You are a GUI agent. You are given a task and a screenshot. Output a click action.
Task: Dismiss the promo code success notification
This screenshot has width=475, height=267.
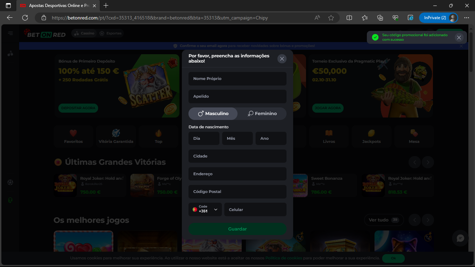pos(459,38)
